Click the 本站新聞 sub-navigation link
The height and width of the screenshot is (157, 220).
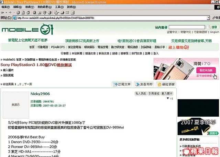coord(77,53)
